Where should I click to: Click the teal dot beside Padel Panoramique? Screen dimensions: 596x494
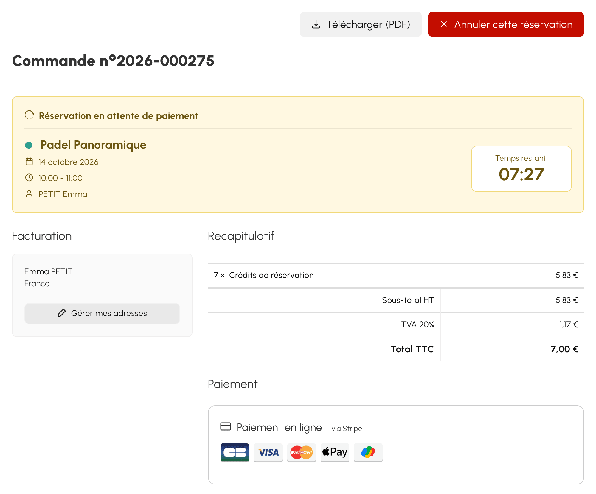pyautogui.click(x=29, y=145)
